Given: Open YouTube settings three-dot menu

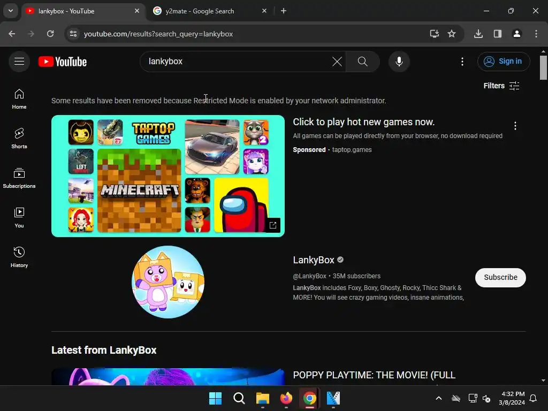Looking at the screenshot, I should pos(462,62).
